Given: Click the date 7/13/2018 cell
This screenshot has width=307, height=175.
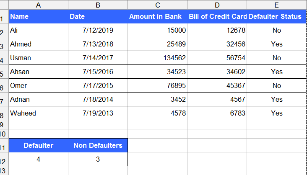Looking at the screenshot, I should pyautogui.click(x=98, y=44).
